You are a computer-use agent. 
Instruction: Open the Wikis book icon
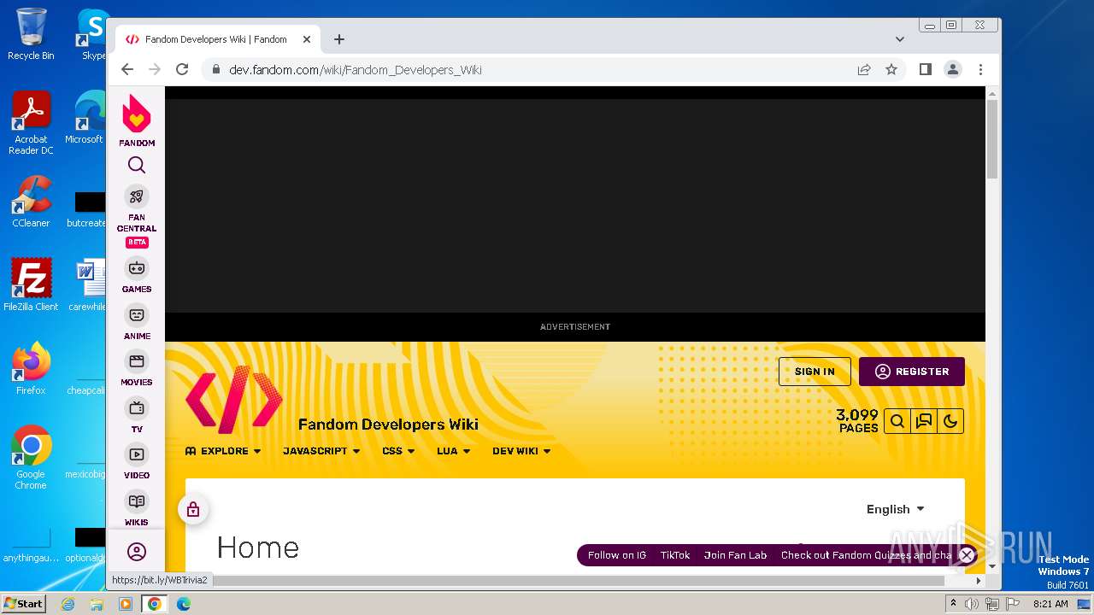[137, 501]
